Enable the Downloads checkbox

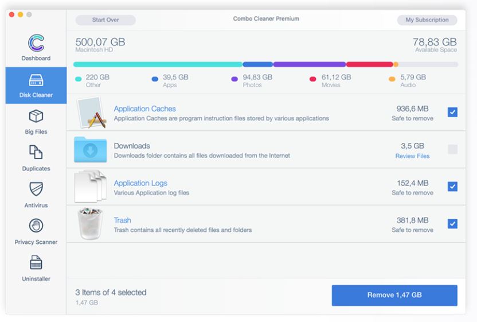tap(452, 149)
